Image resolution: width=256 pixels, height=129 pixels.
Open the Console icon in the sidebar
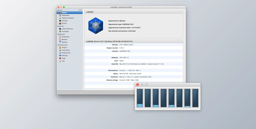[60, 21]
